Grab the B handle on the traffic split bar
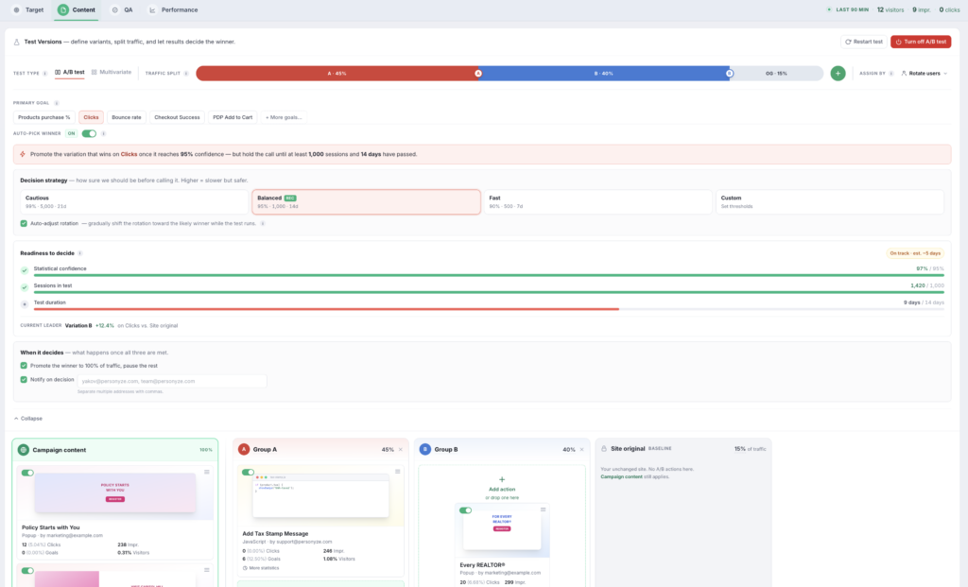Screen dimensions: 968x587 [729, 74]
